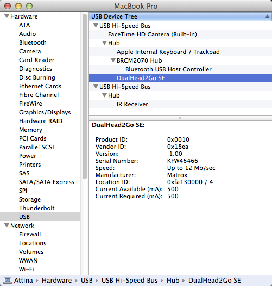
Task: Open FireWire information
Action: pos(30,104)
